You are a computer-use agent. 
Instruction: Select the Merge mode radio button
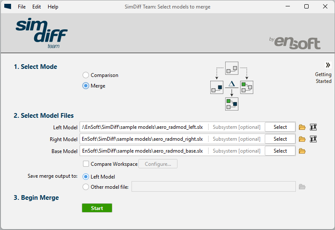[86, 86]
